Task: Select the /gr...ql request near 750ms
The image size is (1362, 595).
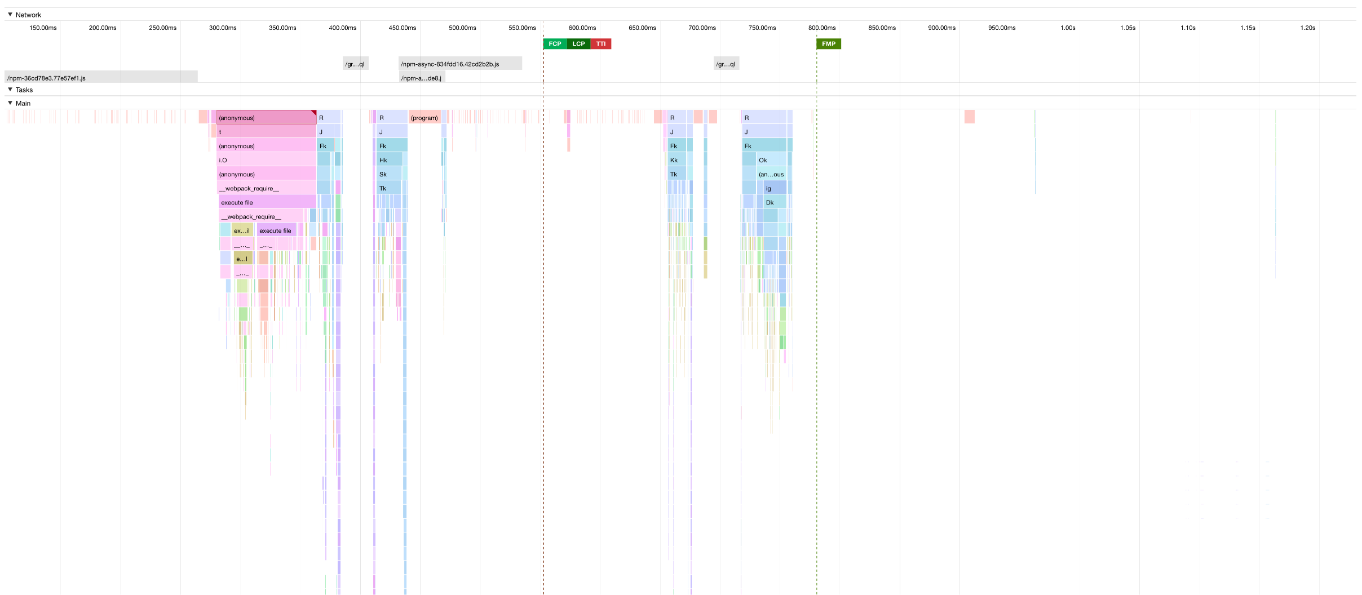Action: [726, 64]
